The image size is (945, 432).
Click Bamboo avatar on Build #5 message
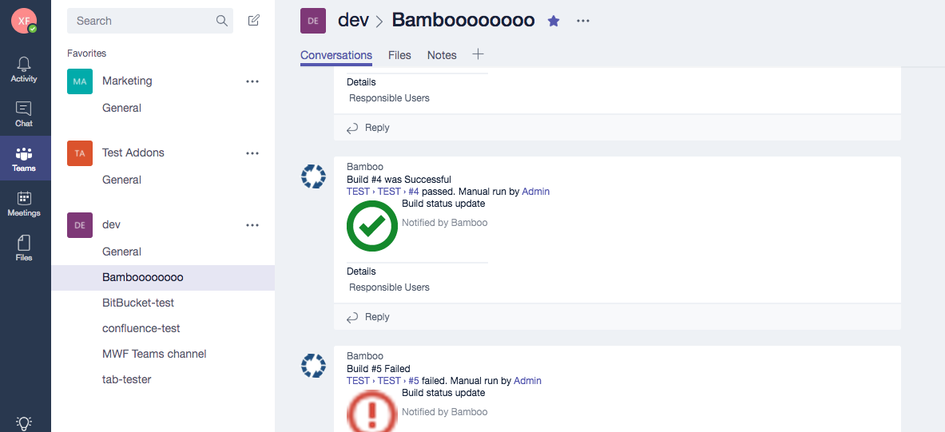tap(313, 366)
